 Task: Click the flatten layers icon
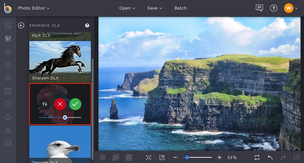[x=116, y=158]
